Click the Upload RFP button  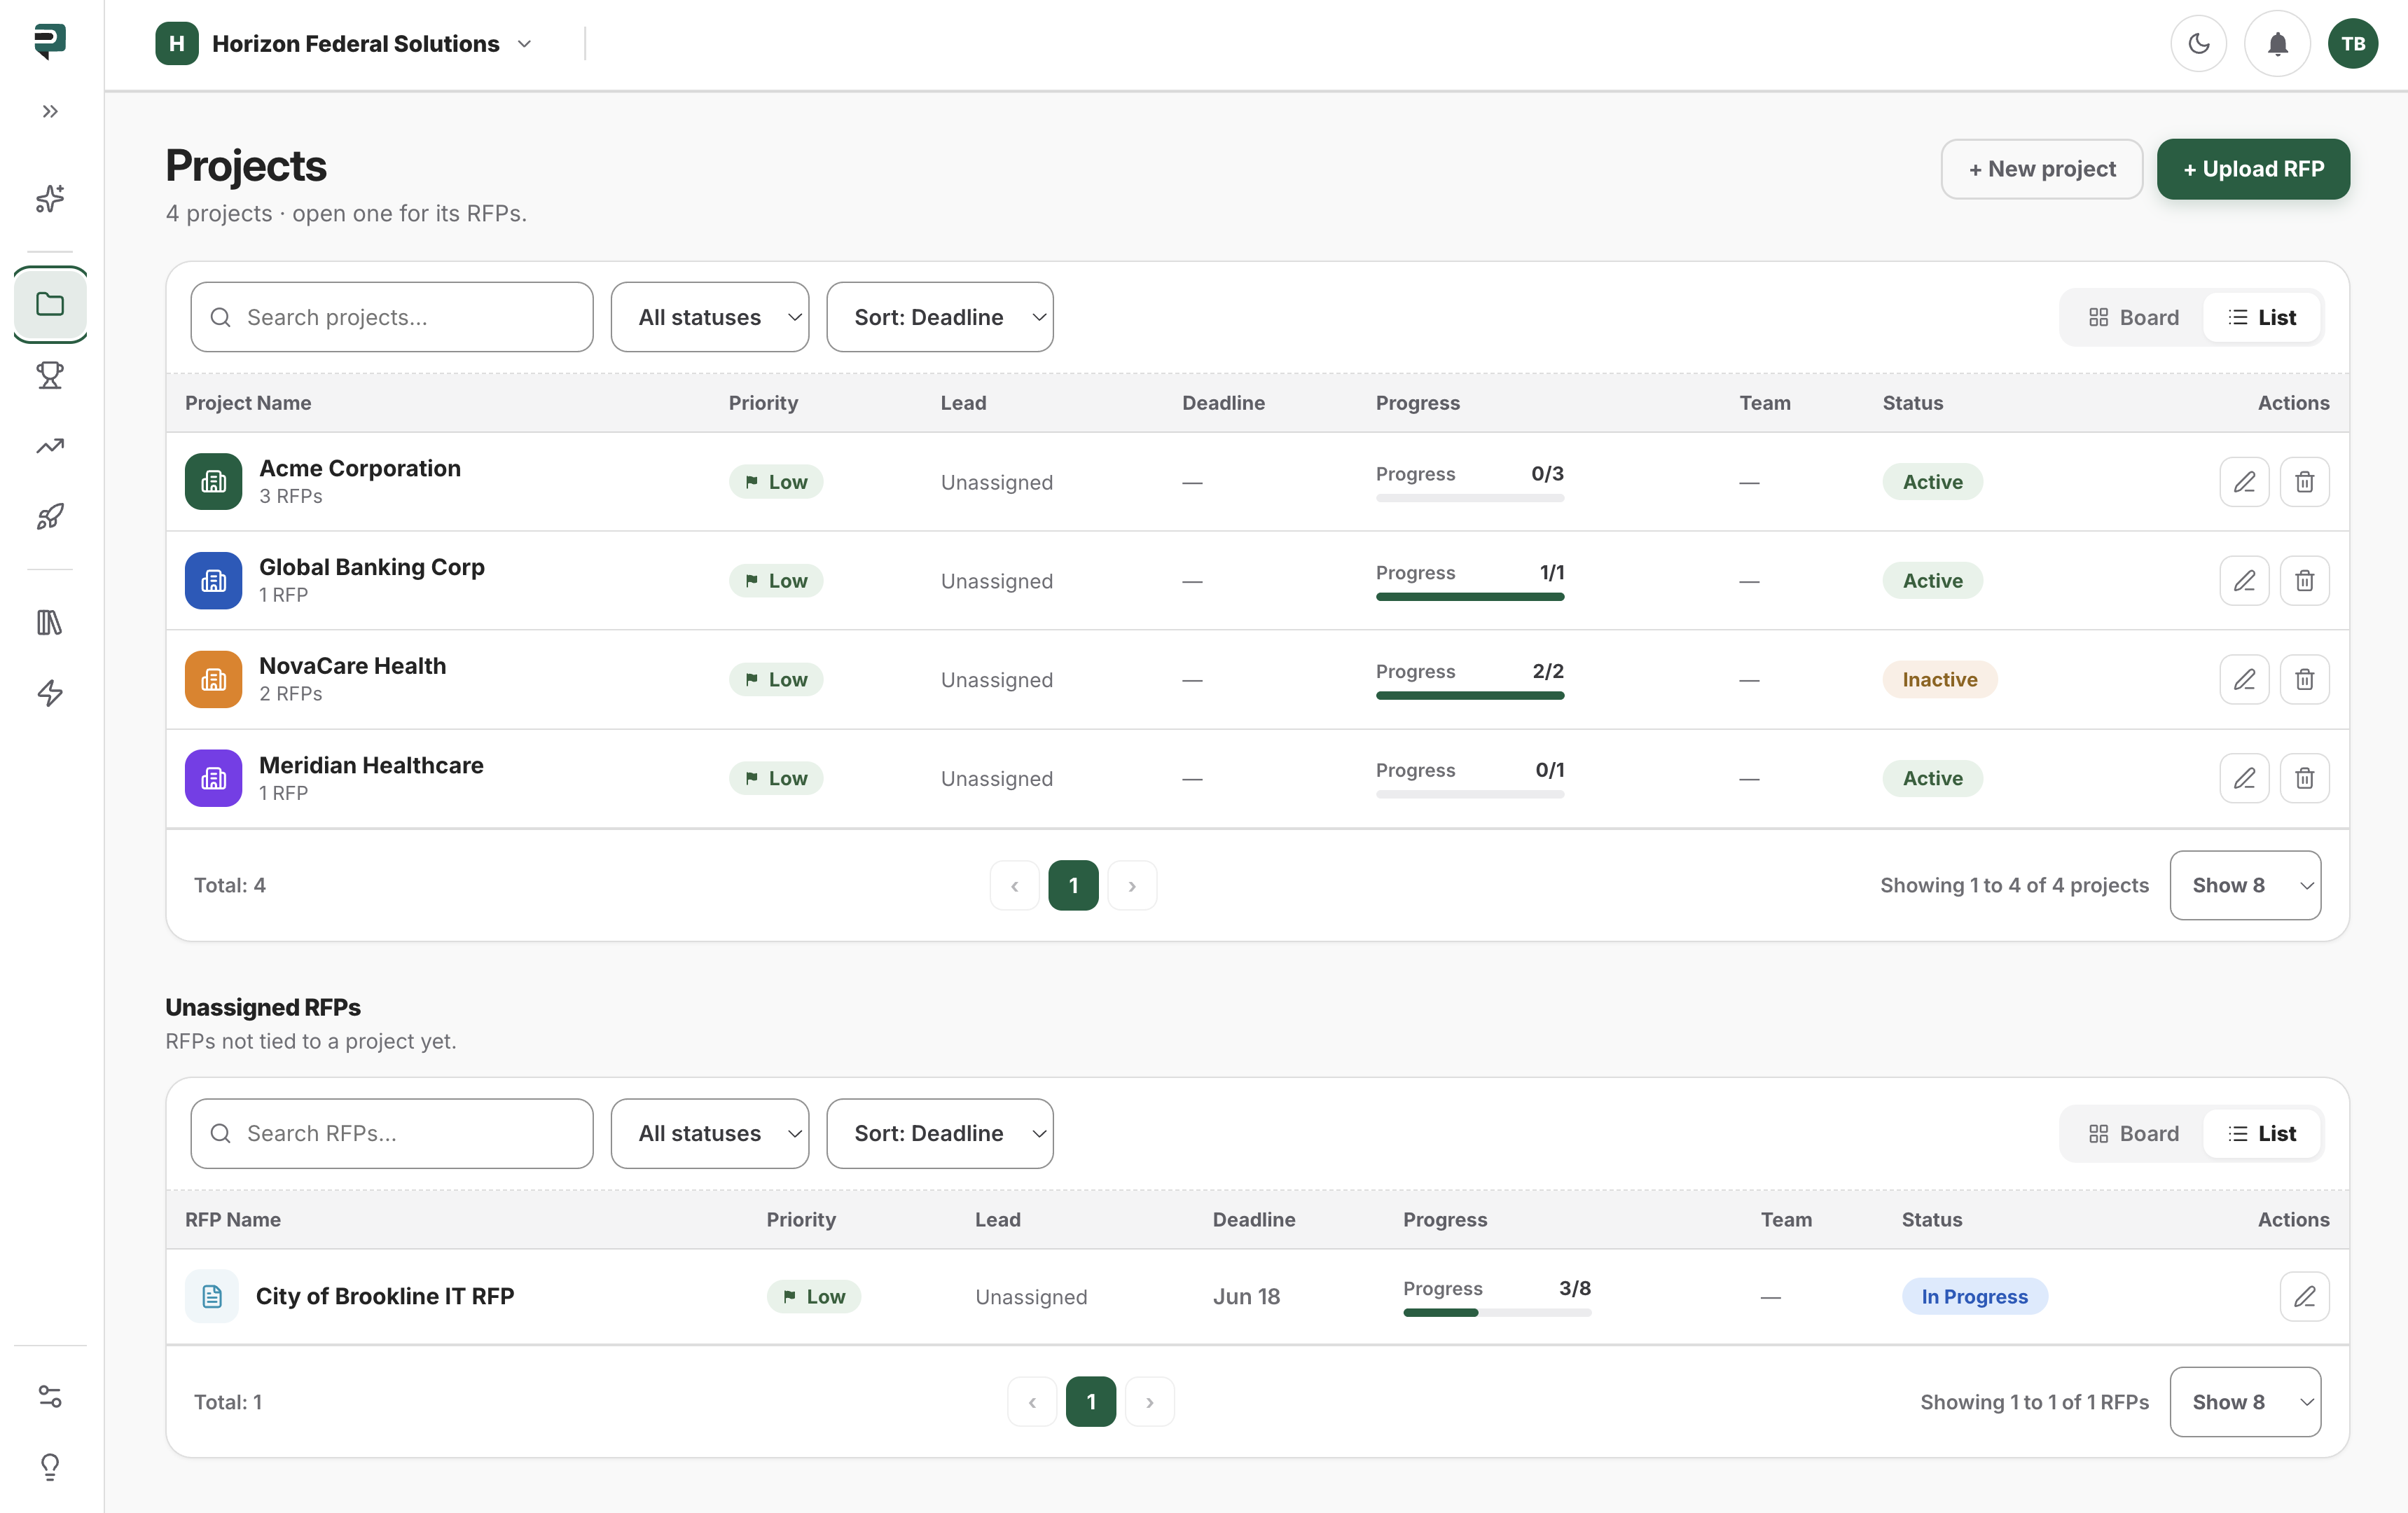2253,169
